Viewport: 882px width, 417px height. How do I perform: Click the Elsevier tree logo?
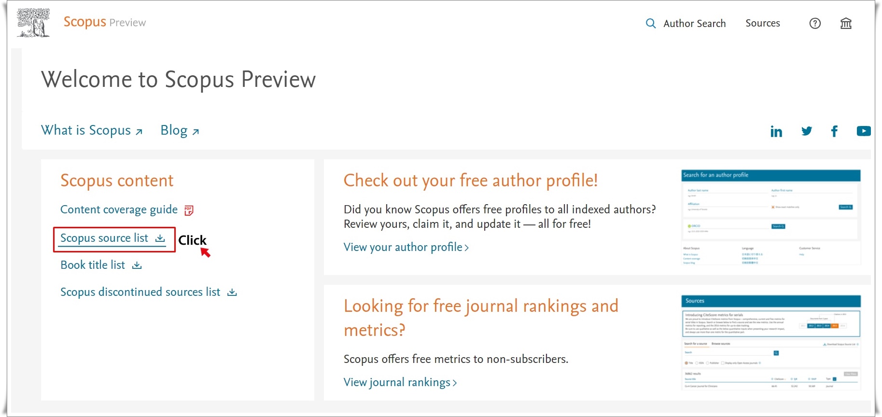(x=33, y=23)
